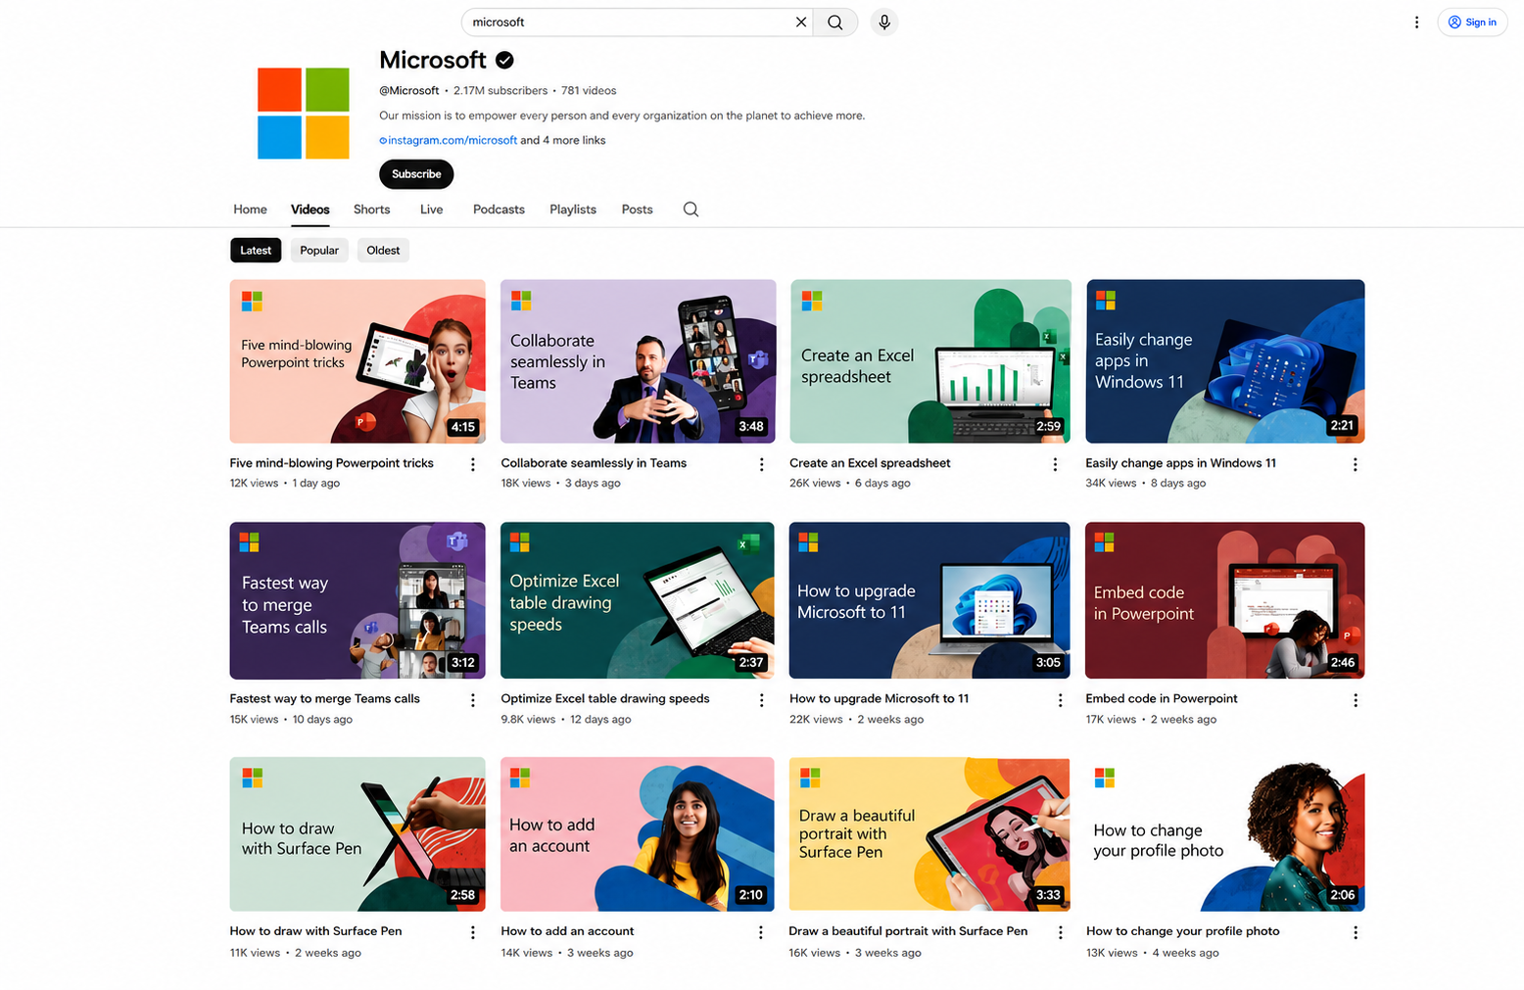
Task: Switch to the Videos tab
Action: point(310,210)
